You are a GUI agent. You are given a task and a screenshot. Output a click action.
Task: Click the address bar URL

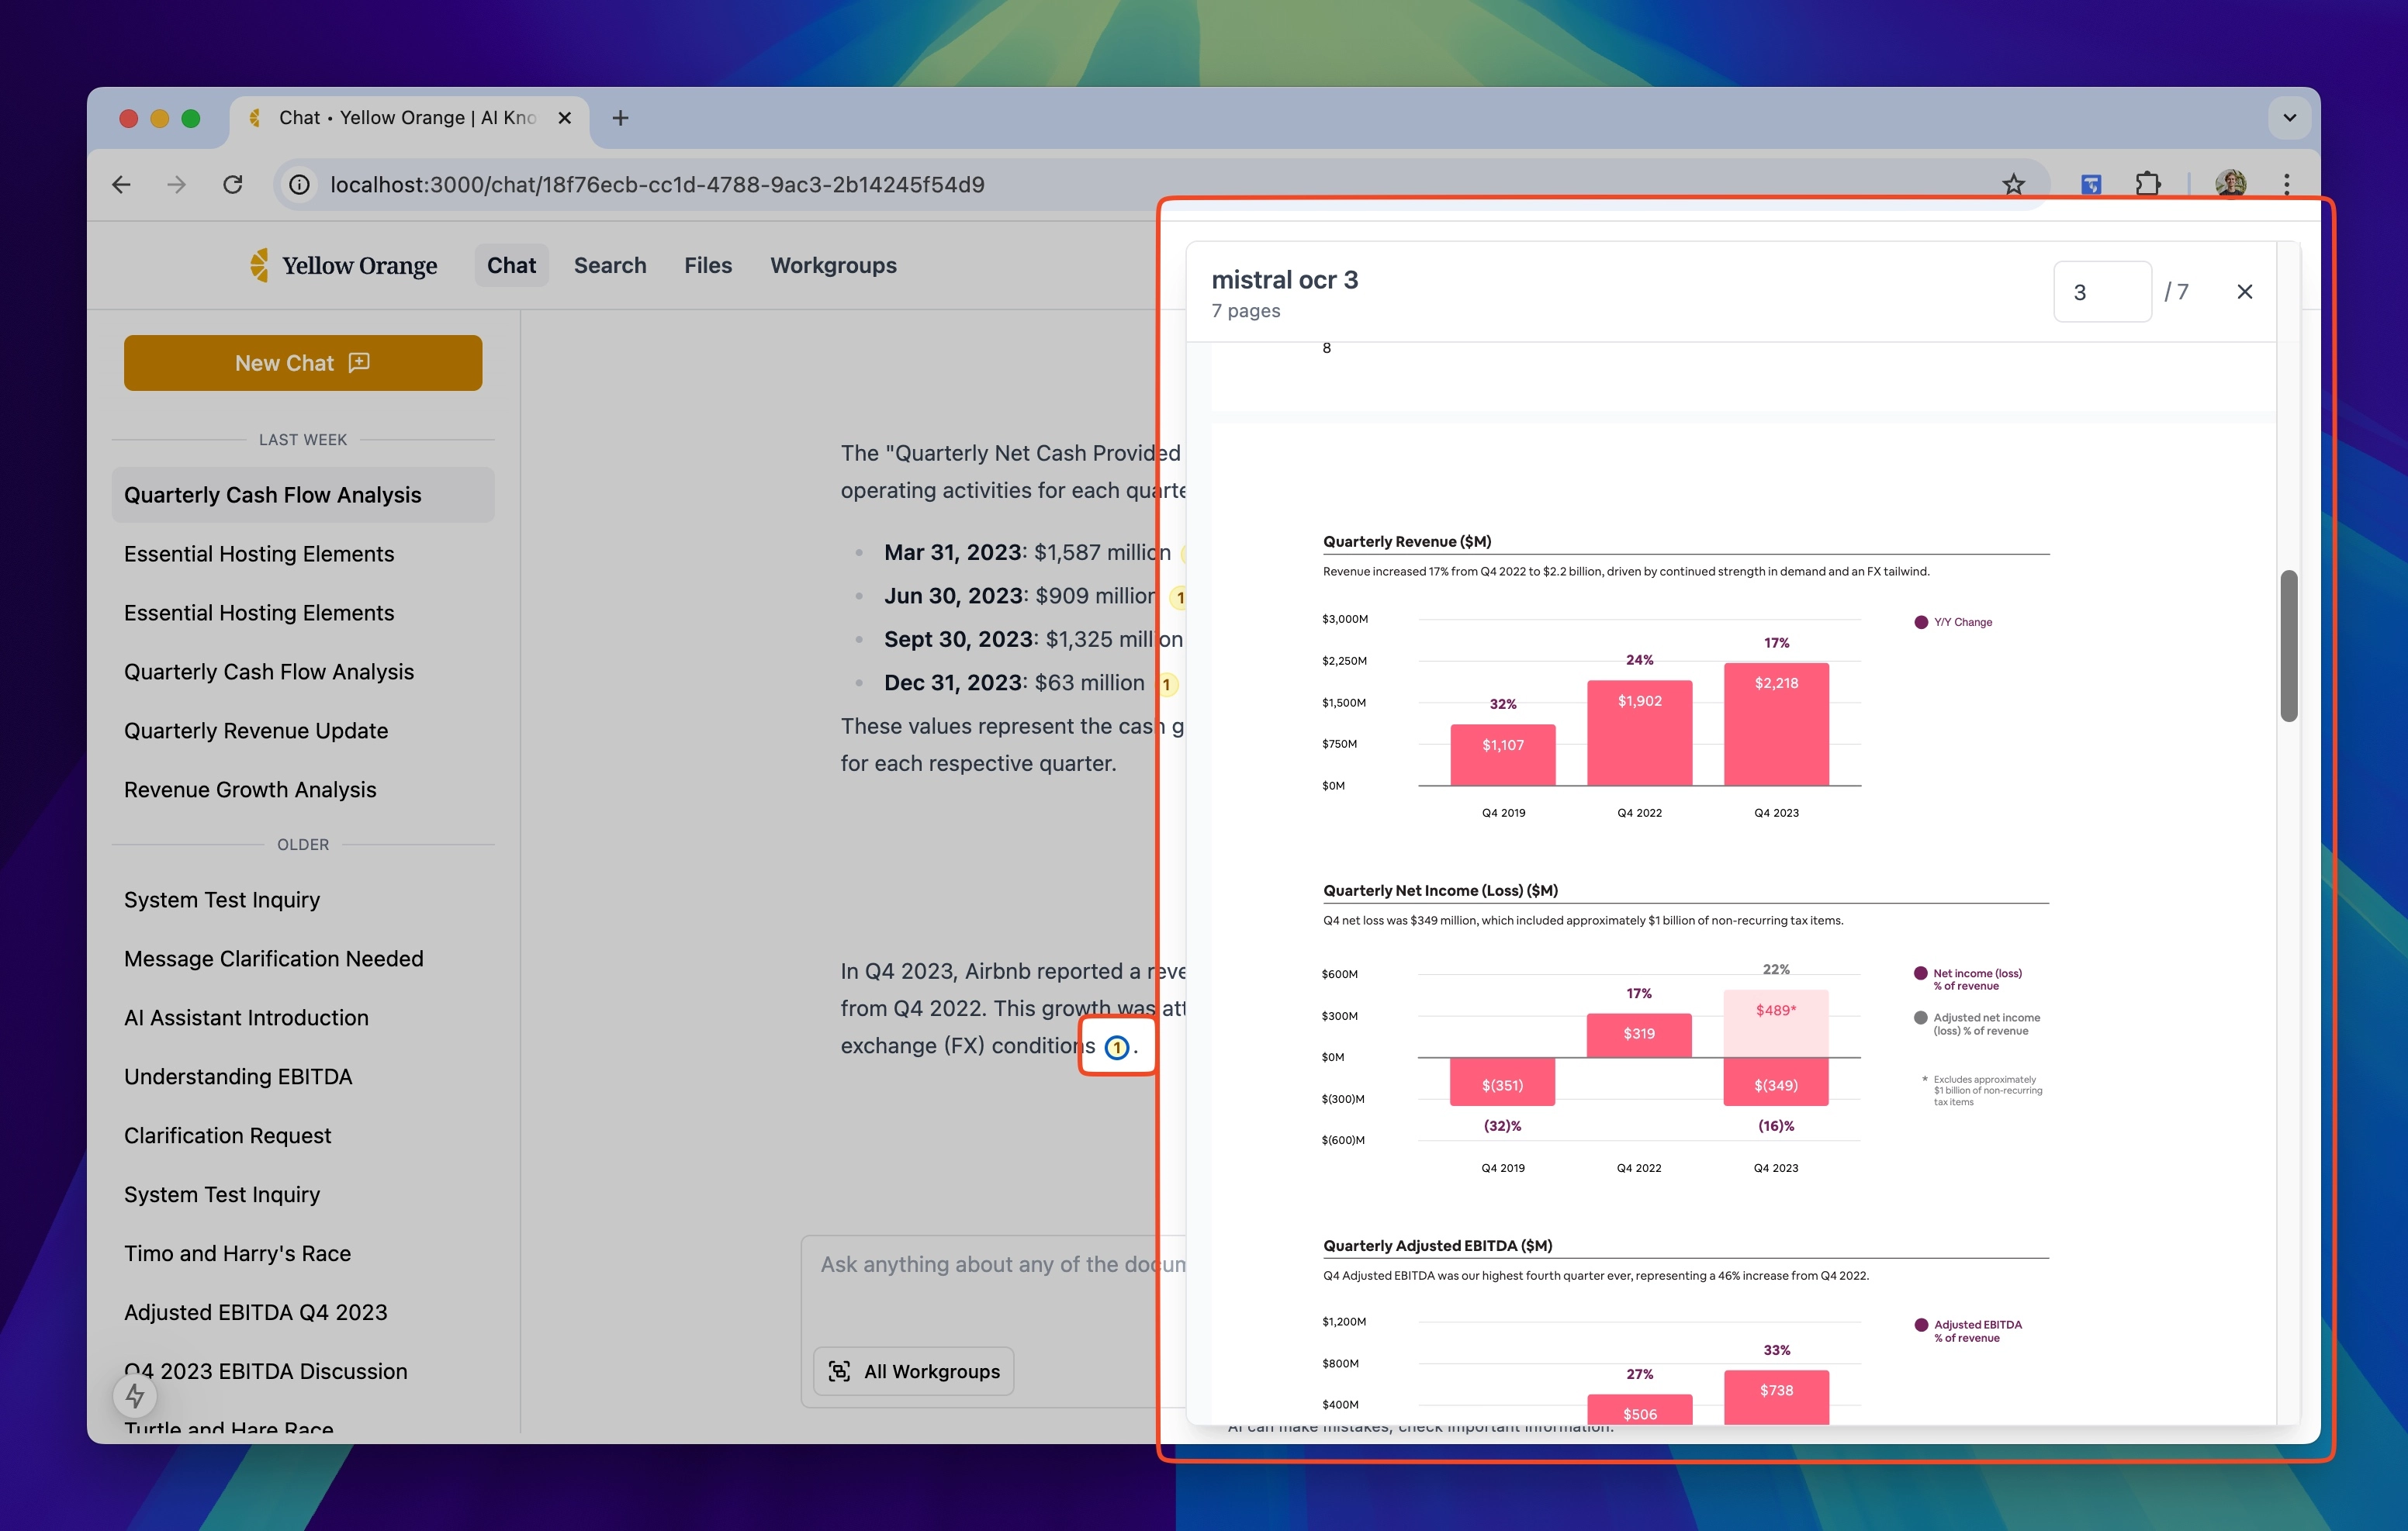(657, 184)
